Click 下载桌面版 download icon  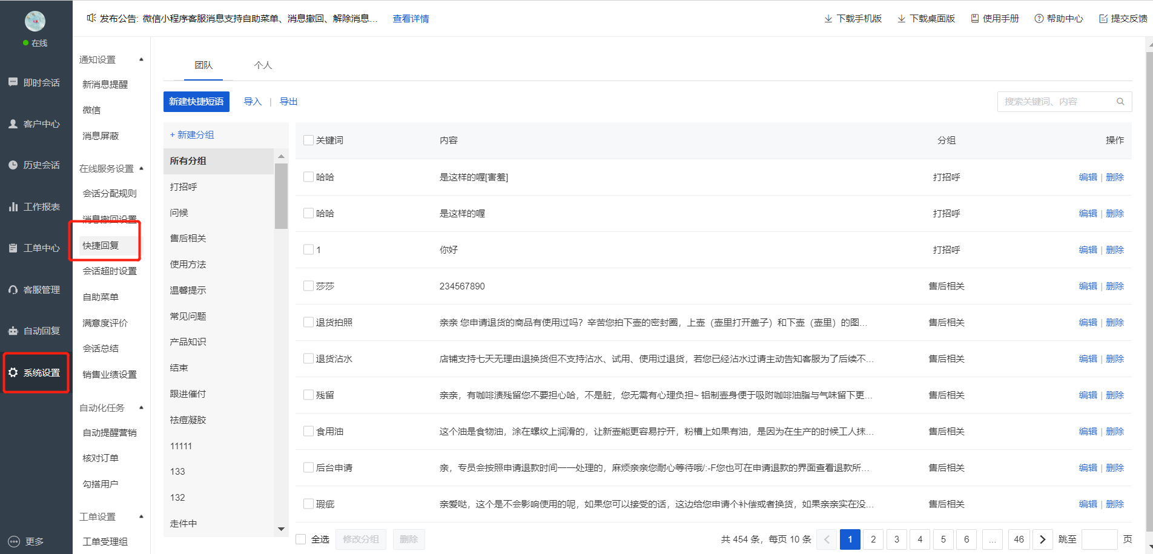(901, 19)
